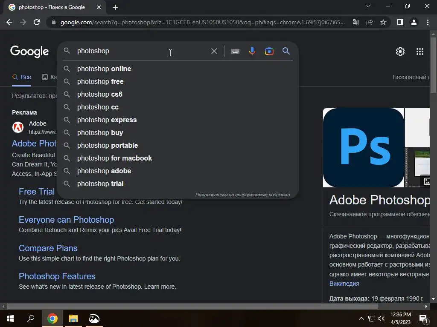Select suggestion photoshop online
This screenshot has height=327, width=437.
(x=178, y=69)
